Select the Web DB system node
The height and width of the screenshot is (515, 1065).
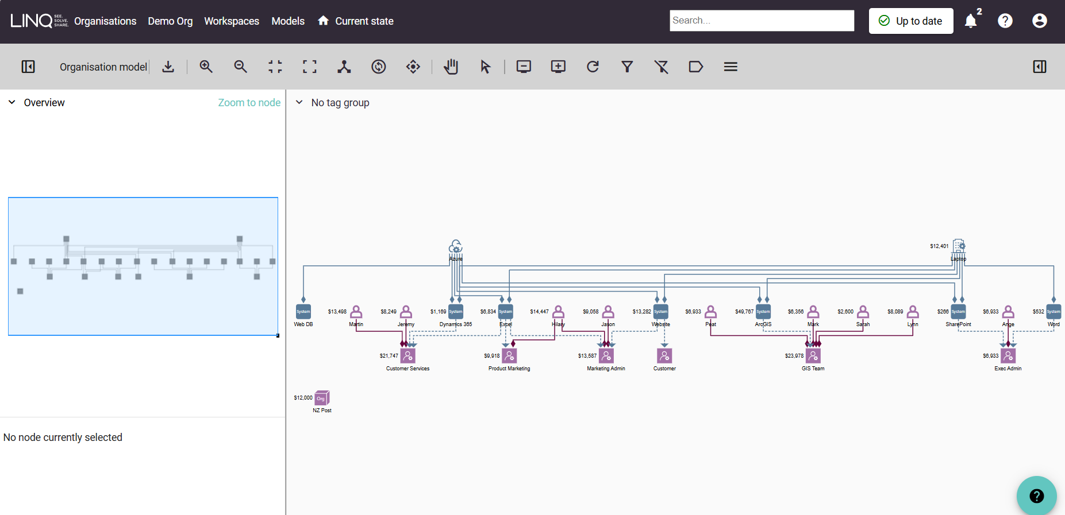303,312
